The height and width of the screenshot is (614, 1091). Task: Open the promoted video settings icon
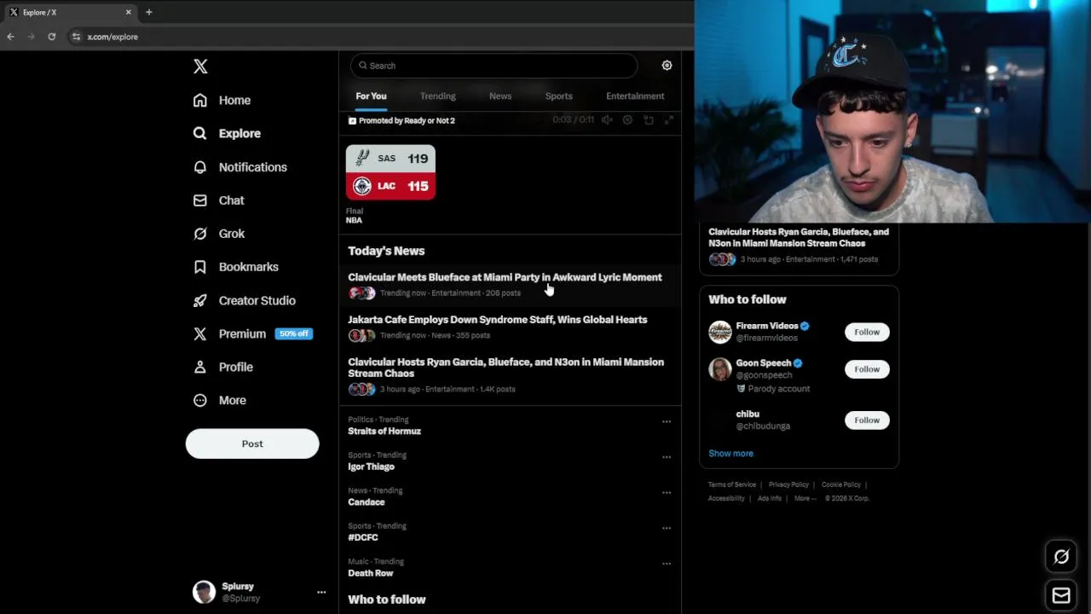pyautogui.click(x=627, y=120)
